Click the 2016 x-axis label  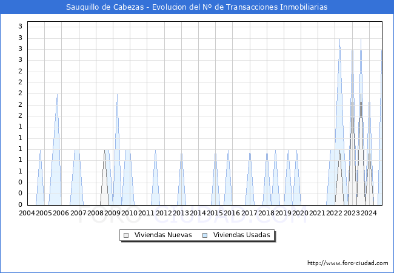pos(232,213)
